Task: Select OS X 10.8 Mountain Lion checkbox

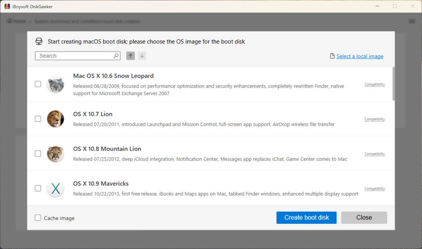Action: [38, 154]
